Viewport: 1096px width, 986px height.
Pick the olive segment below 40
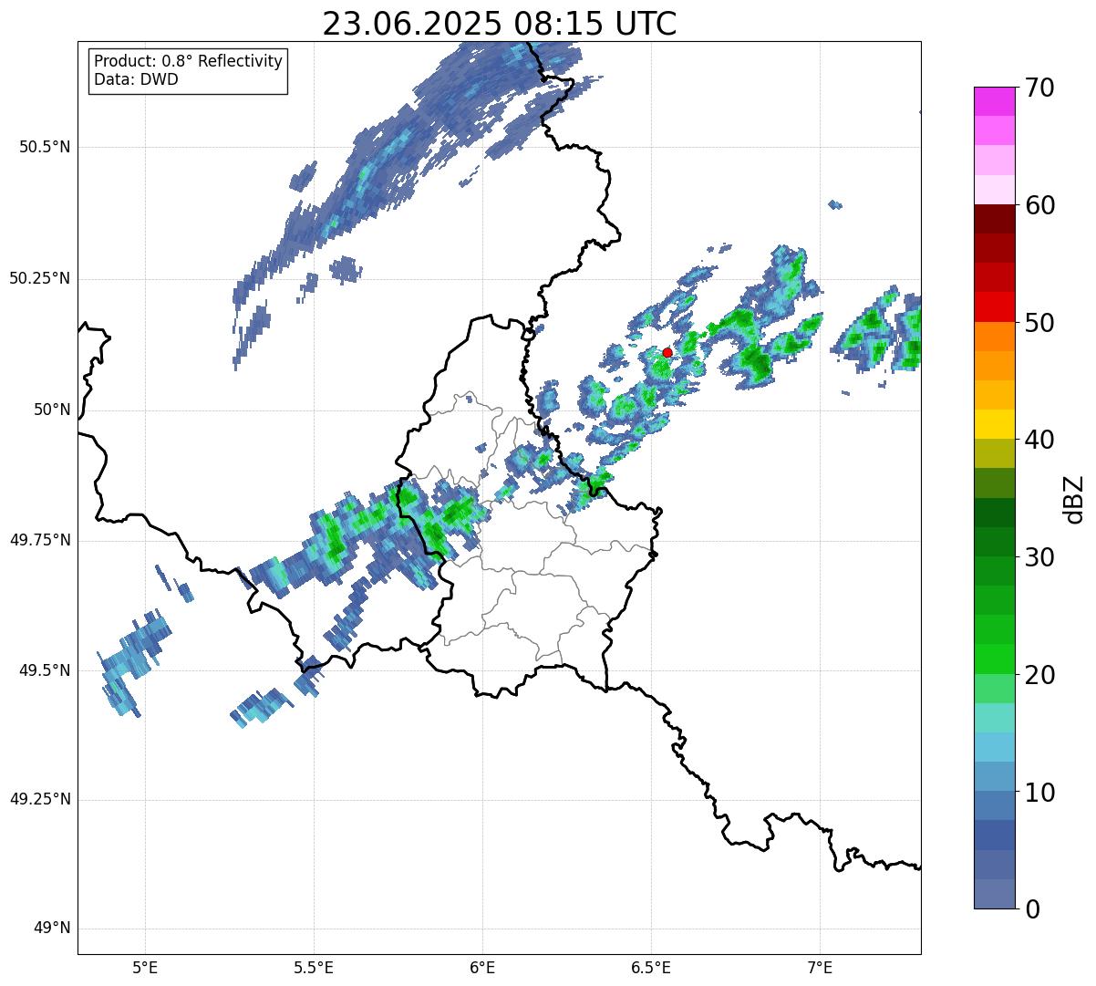click(994, 454)
